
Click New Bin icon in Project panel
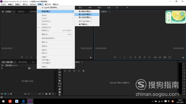[46, 94]
